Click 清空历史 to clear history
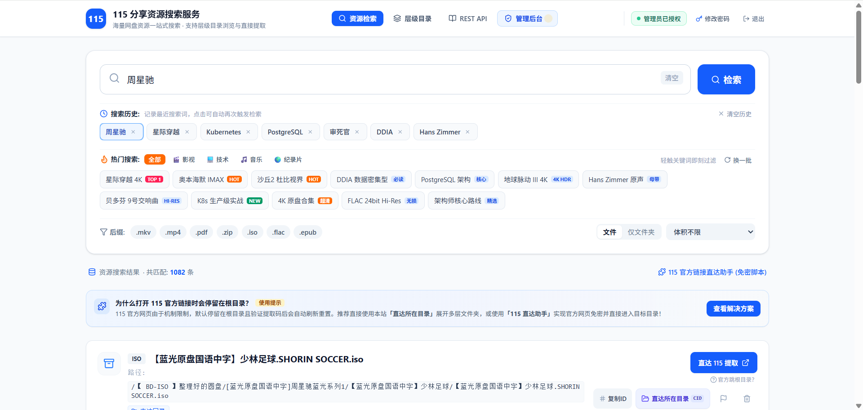The image size is (863, 410). point(735,114)
